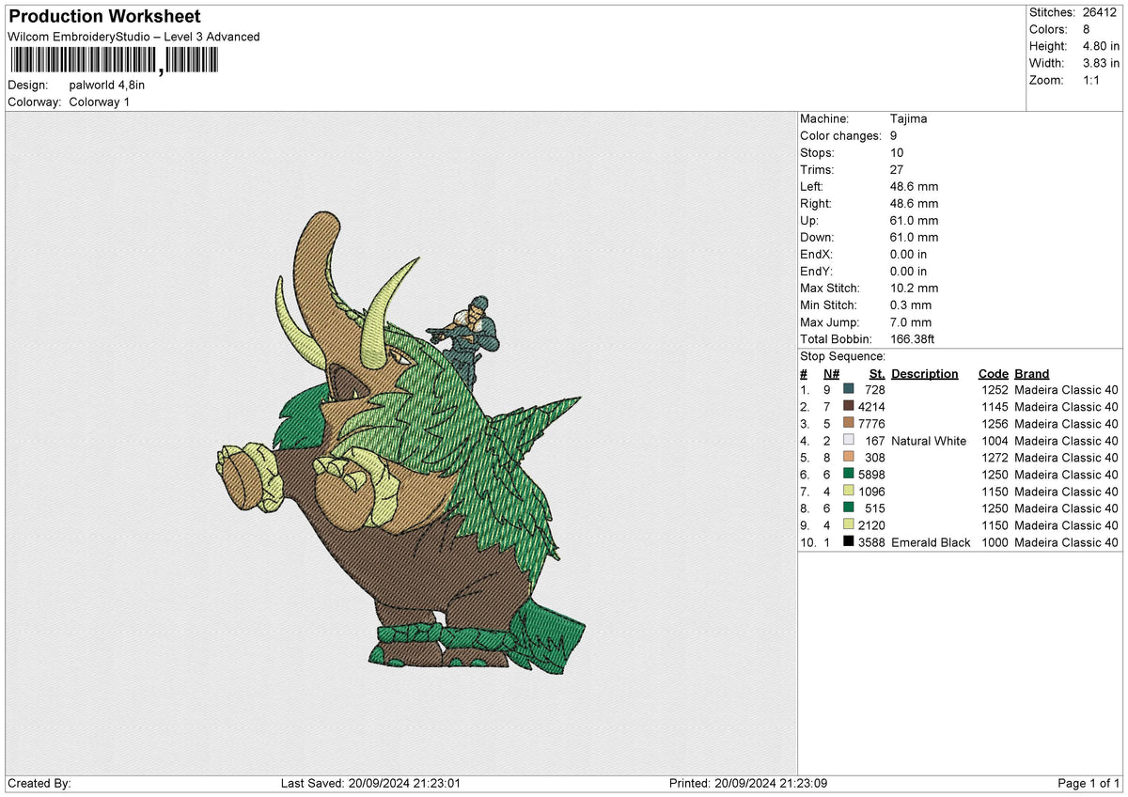
Task: Select the Colorway 1 value
Action: tap(100, 102)
